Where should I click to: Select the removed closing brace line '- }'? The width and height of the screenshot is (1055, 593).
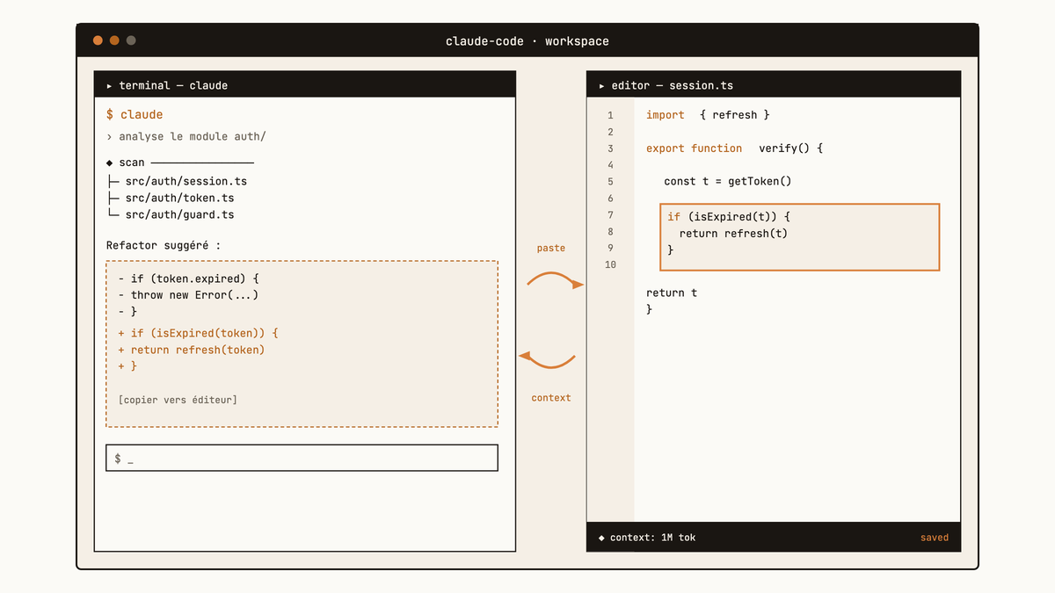click(127, 311)
